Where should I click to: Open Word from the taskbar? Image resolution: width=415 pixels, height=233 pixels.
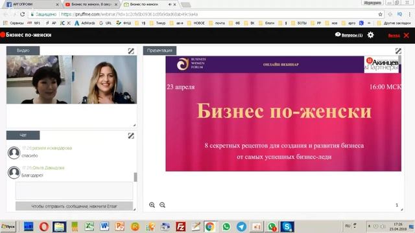point(104,227)
